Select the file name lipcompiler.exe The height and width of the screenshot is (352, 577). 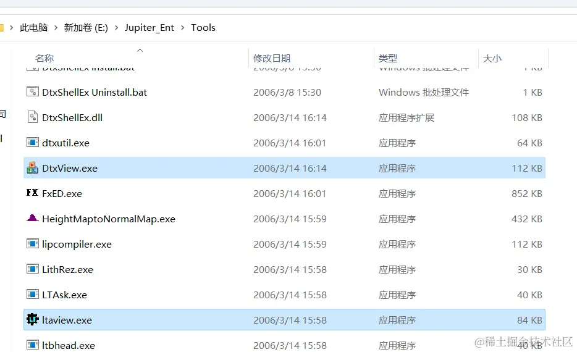(77, 245)
